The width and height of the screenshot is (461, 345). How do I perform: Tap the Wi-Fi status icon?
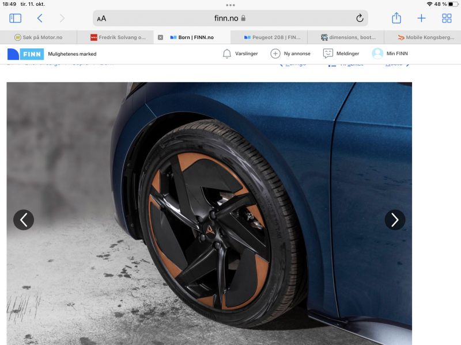pos(429,4)
